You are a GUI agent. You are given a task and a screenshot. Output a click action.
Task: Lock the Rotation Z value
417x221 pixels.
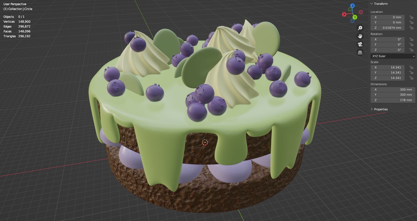(411, 50)
